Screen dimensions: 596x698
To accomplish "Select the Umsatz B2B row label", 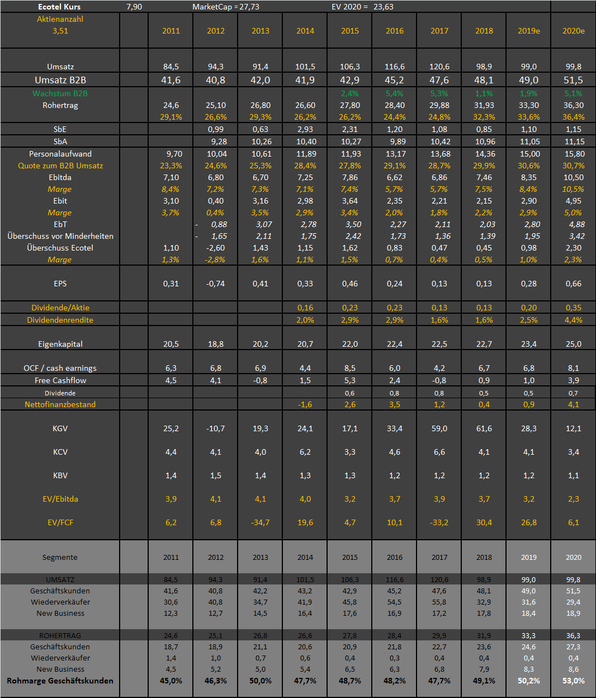I will click(x=60, y=80).
